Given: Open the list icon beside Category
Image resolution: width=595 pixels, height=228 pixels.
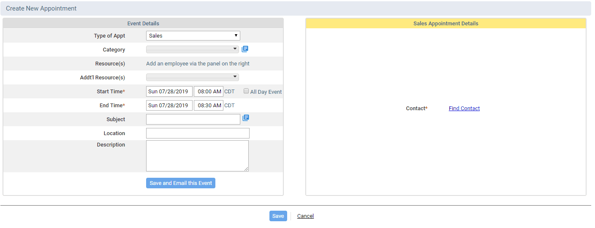Looking at the screenshot, I should (245, 49).
